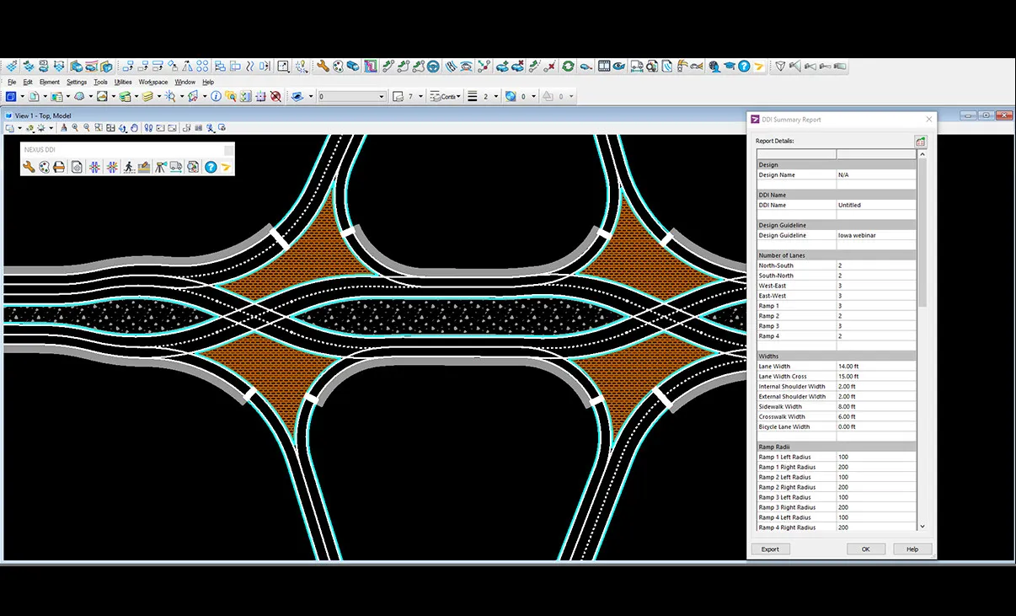Select the Crosswalk Width value 6.00 ft
Viewport: 1016px width, 616px height.
[x=876, y=417]
